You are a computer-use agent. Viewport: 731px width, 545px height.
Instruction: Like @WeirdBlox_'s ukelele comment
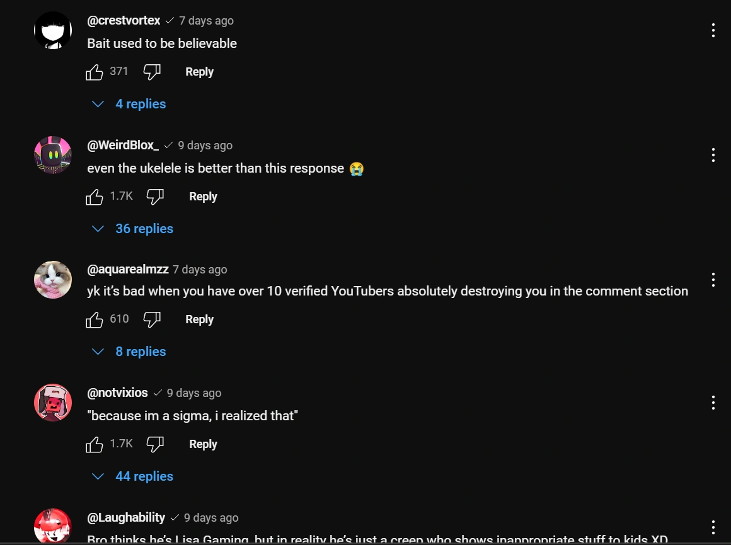[93, 196]
